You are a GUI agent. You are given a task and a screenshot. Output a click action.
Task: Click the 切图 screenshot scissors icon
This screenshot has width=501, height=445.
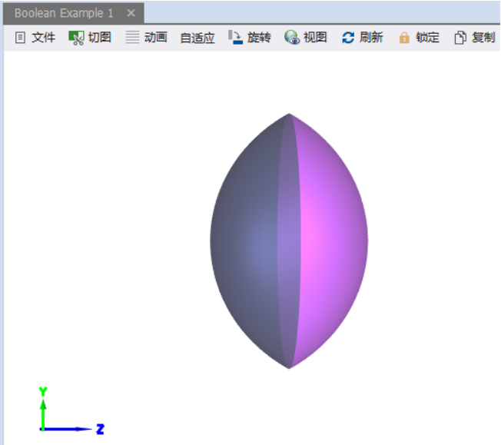(x=76, y=38)
